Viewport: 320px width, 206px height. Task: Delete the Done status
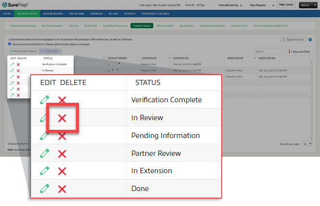pos(62,189)
